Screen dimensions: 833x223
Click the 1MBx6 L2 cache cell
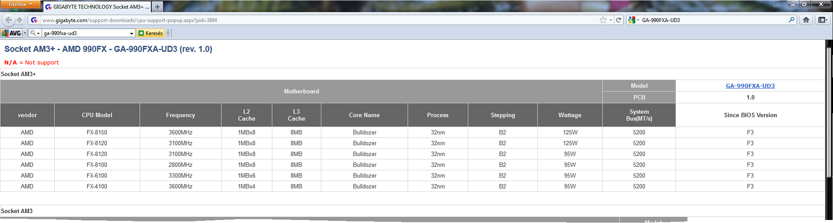246,176
